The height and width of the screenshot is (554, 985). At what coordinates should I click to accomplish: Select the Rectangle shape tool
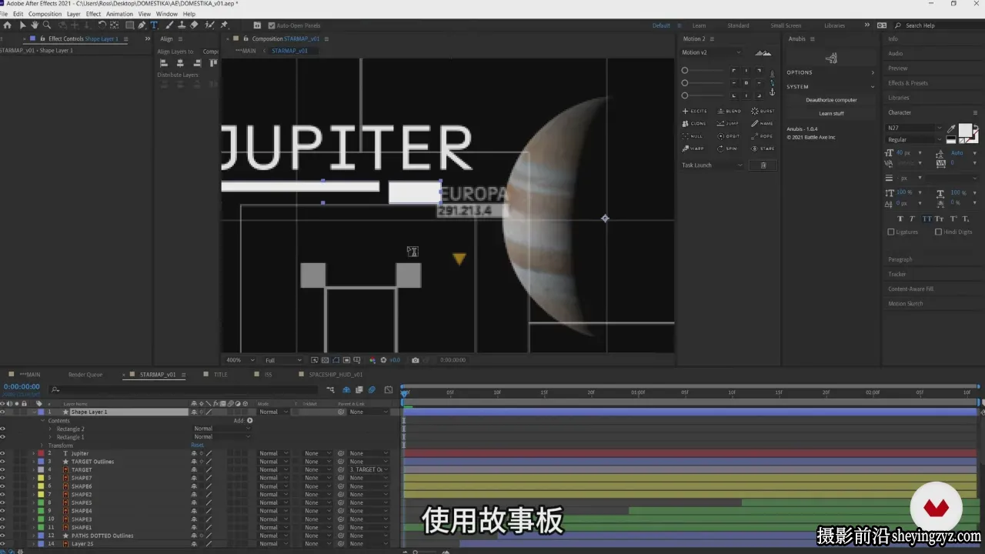tap(129, 25)
